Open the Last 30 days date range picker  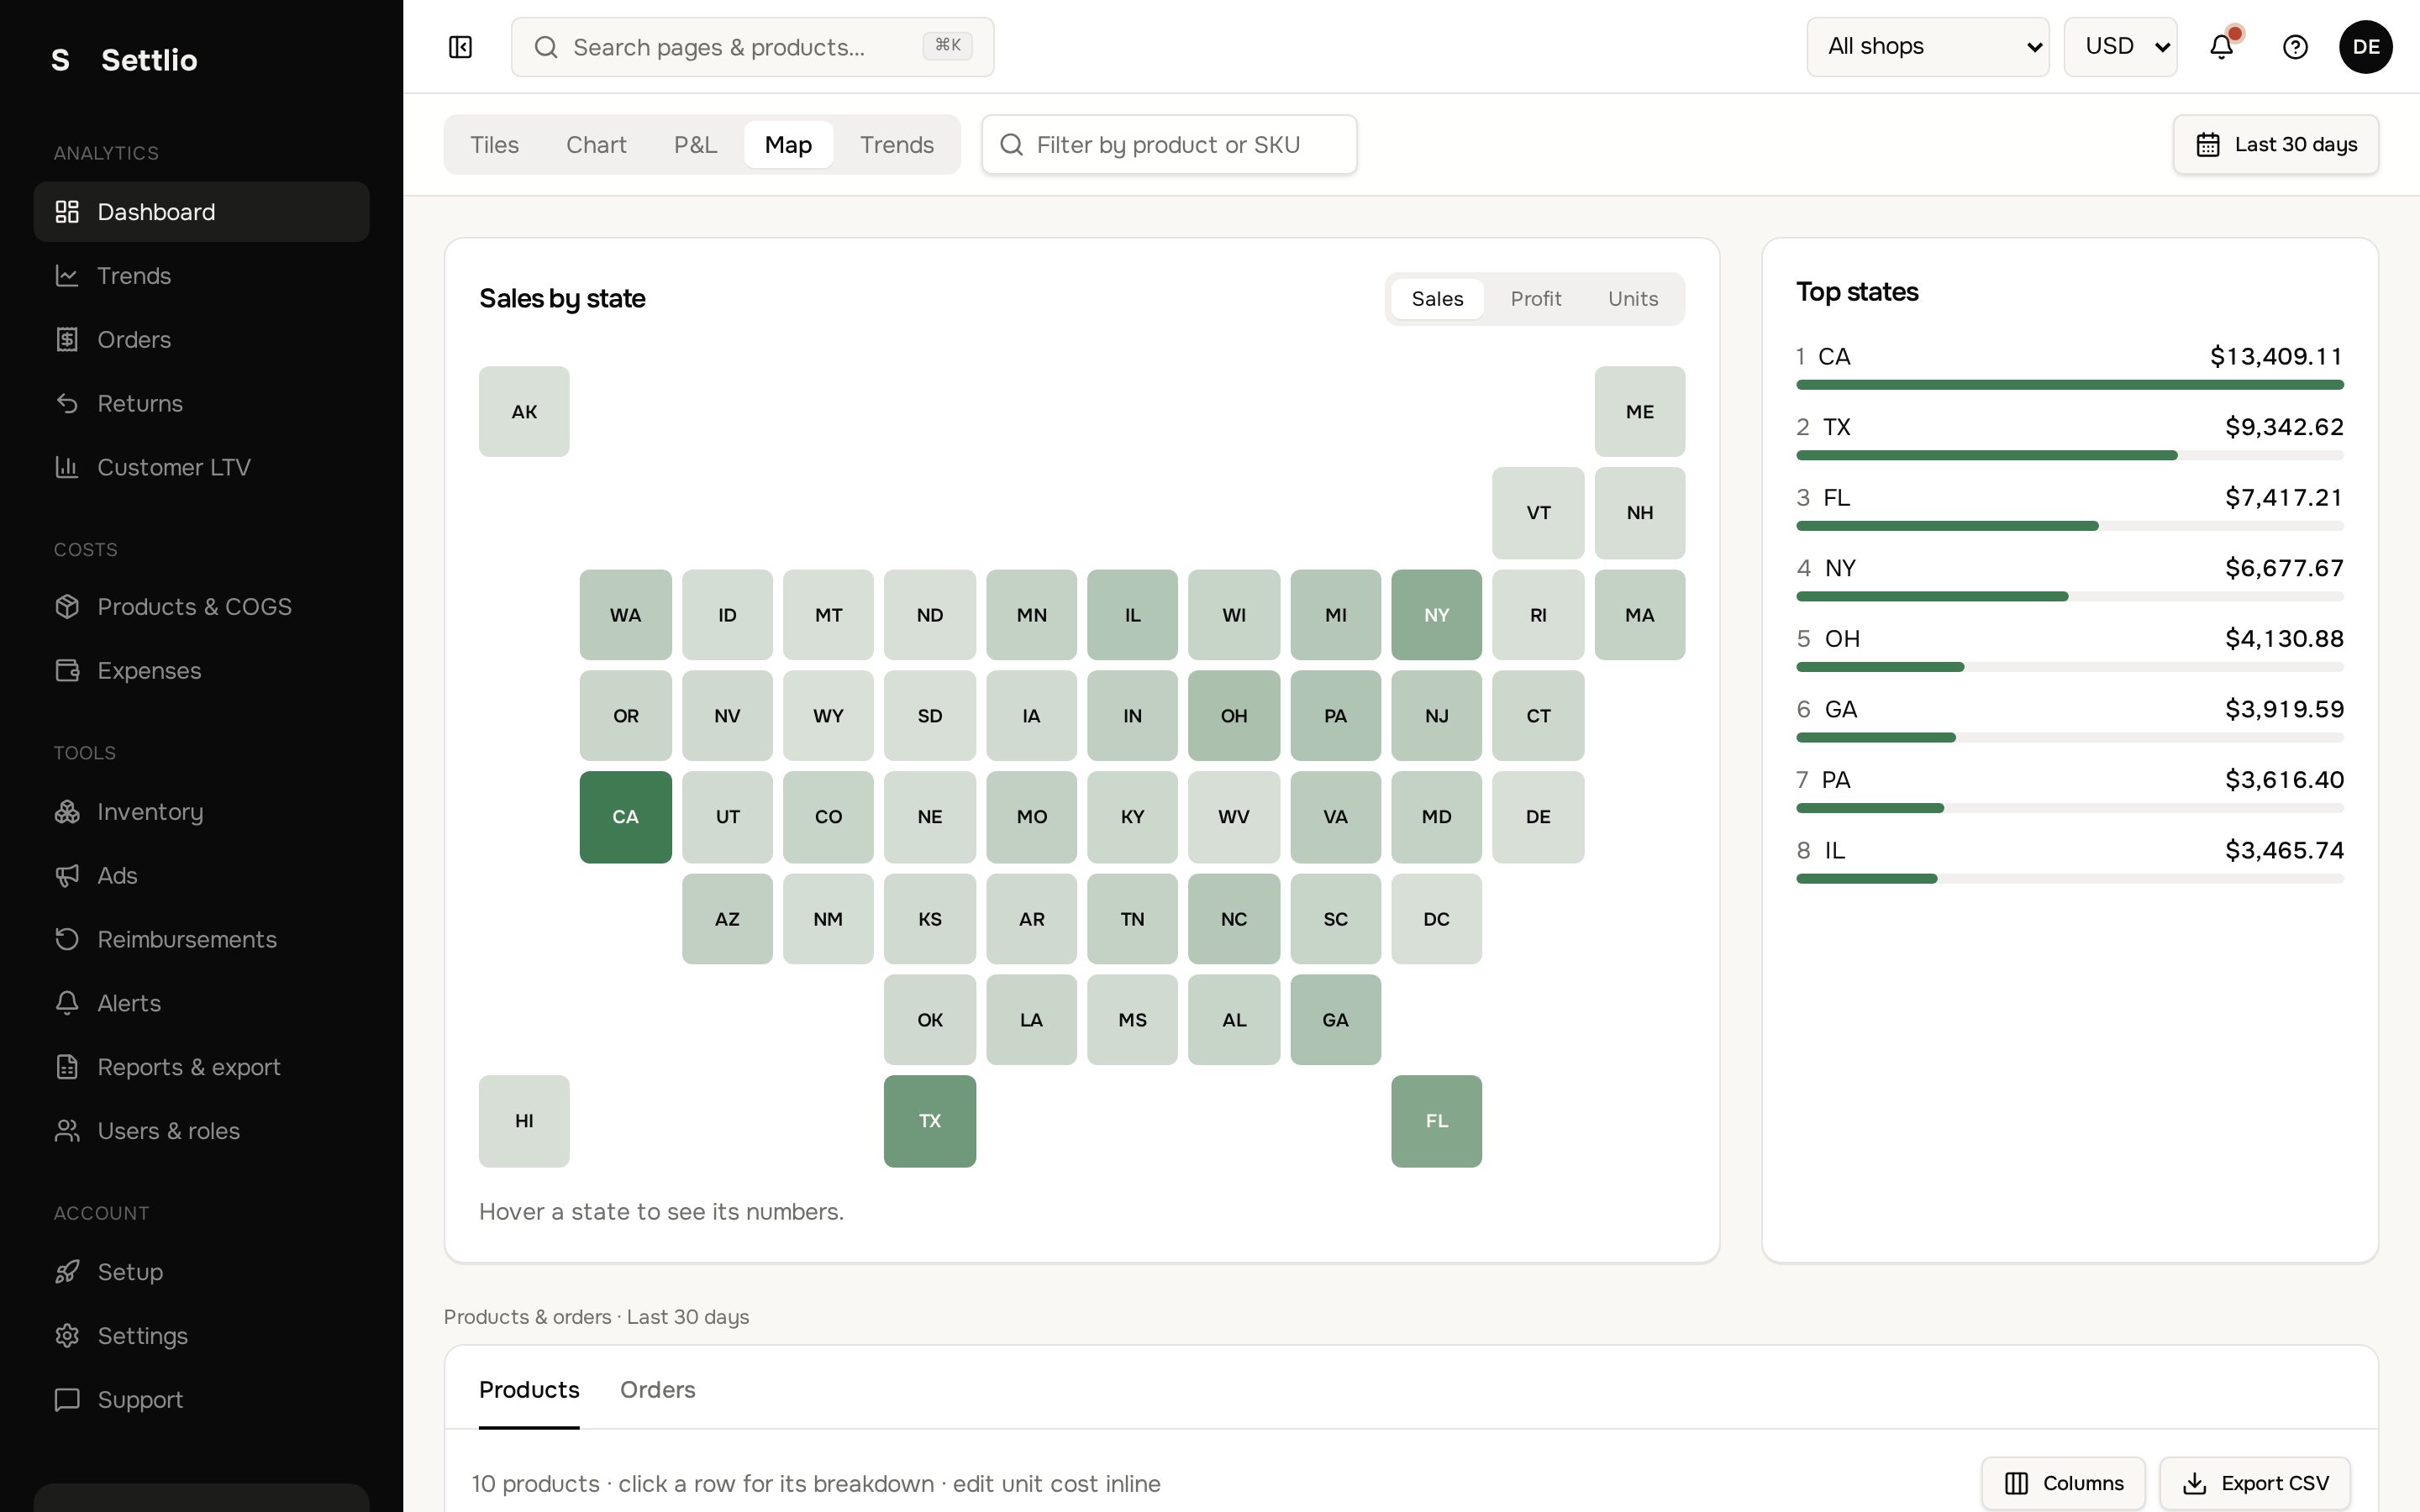(2275, 145)
